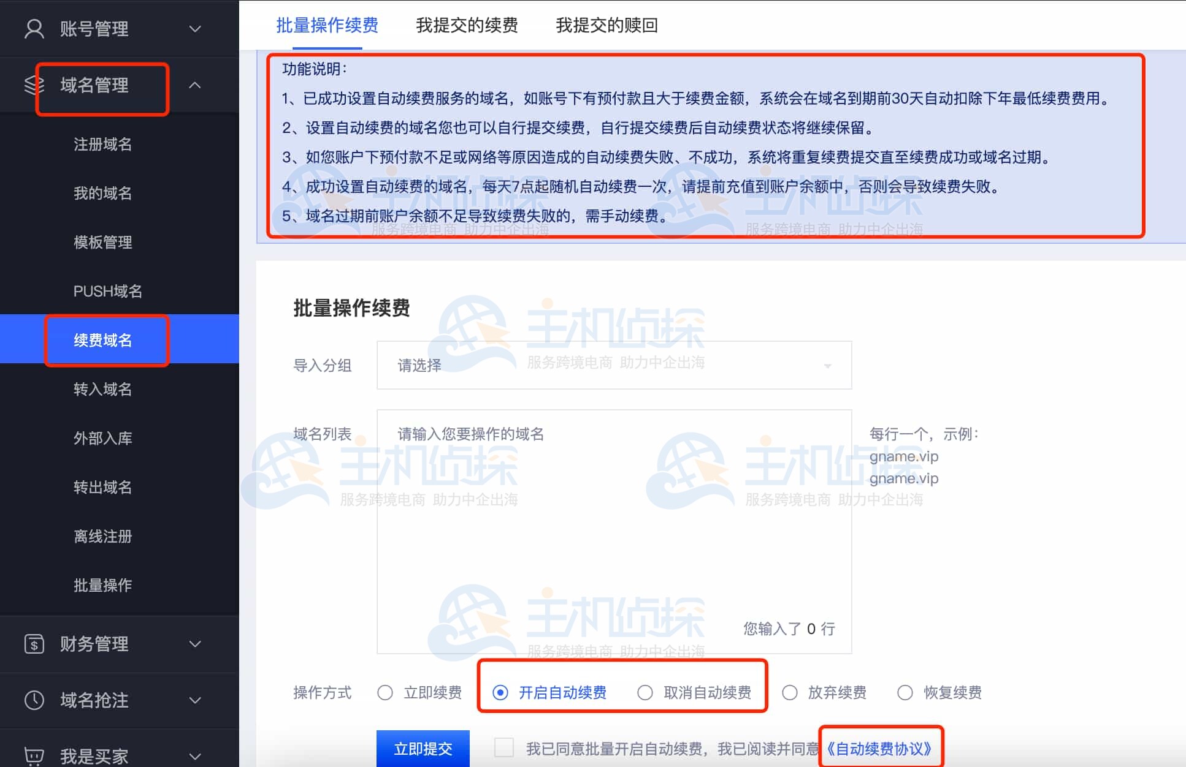This screenshot has height=767, width=1186.
Task: Expand the 财务管理 menu chevron
Action: pyautogui.click(x=195, y=644)
